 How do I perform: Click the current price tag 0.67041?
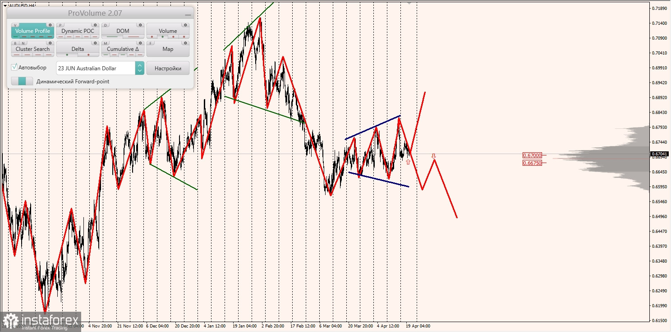click(x=659, y=154)
